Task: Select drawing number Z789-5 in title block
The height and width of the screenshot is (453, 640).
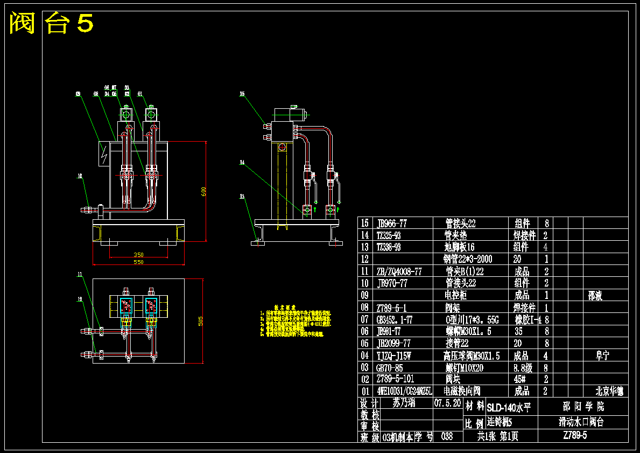Action: coord(575,435)
